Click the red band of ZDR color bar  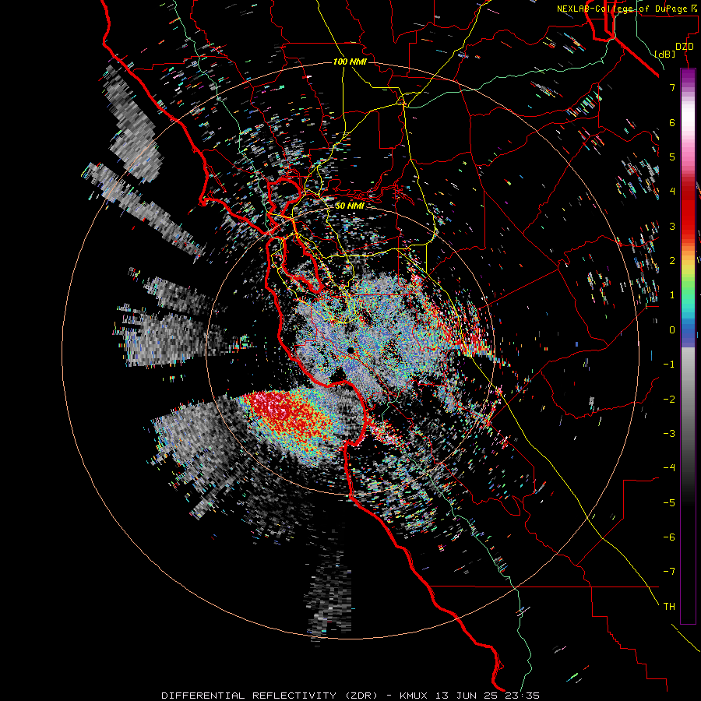pyautogui.click(x=688, y=210)
